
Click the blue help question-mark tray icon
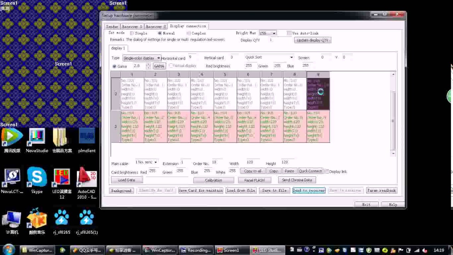coord(307,250)
